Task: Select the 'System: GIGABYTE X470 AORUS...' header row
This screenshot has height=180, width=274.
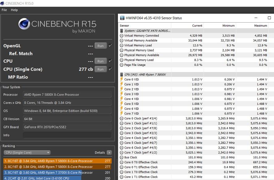Action: click(196, 31)
